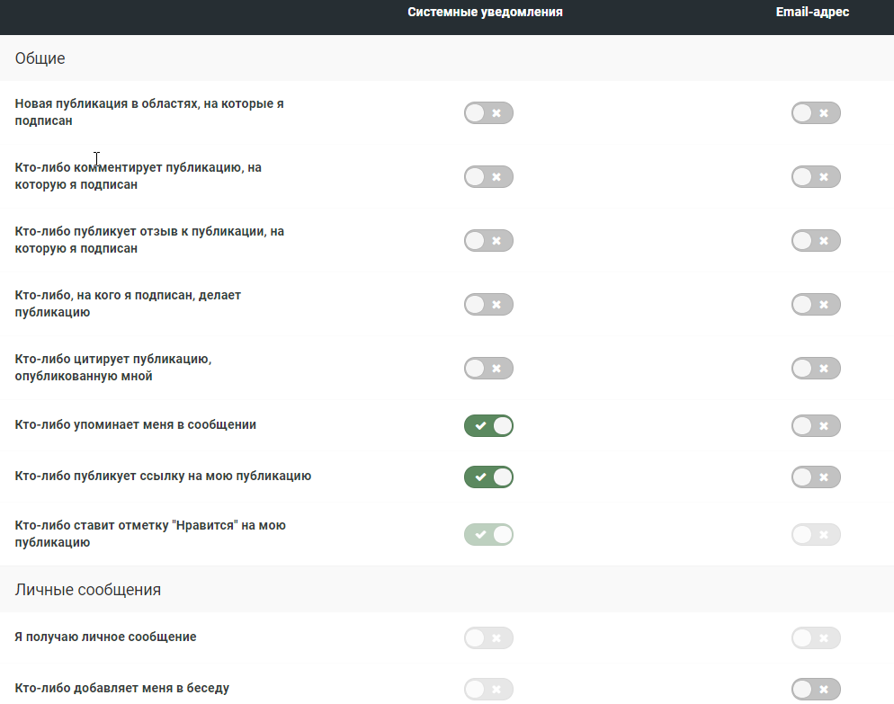
Task: Enable system alert when followed user publishes
Action: pos(488,305)
